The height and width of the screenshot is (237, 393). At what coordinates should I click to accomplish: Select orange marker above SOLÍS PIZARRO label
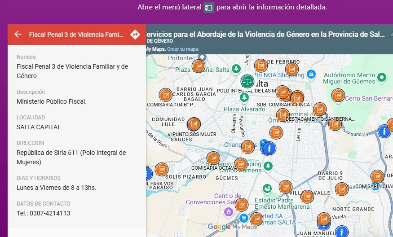point(161,169)
